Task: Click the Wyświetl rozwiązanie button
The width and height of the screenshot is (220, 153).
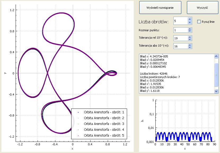Action: tap(160, 8)
